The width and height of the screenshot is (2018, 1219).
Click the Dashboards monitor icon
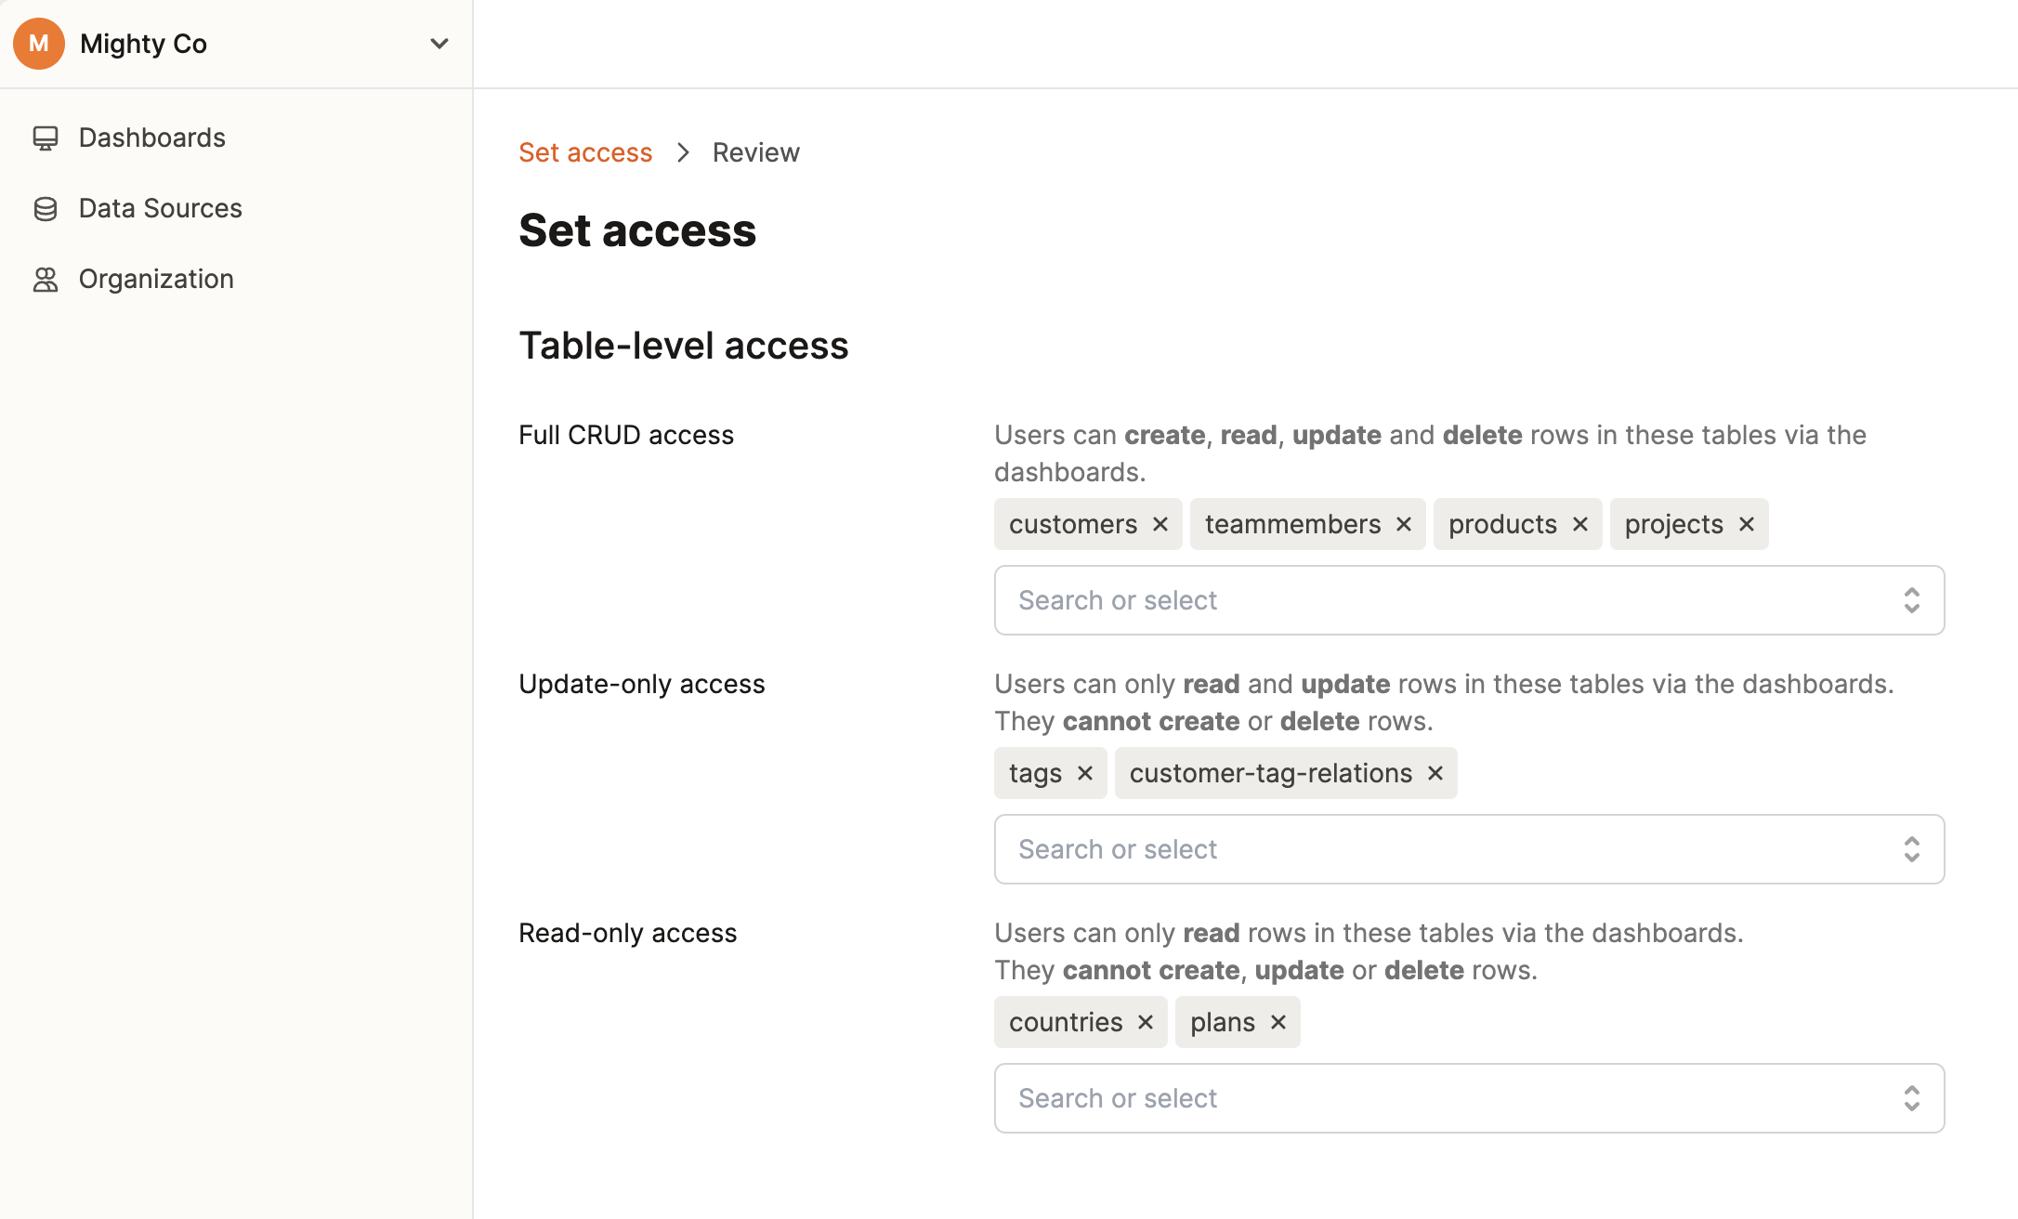click(x=46, y=138)
